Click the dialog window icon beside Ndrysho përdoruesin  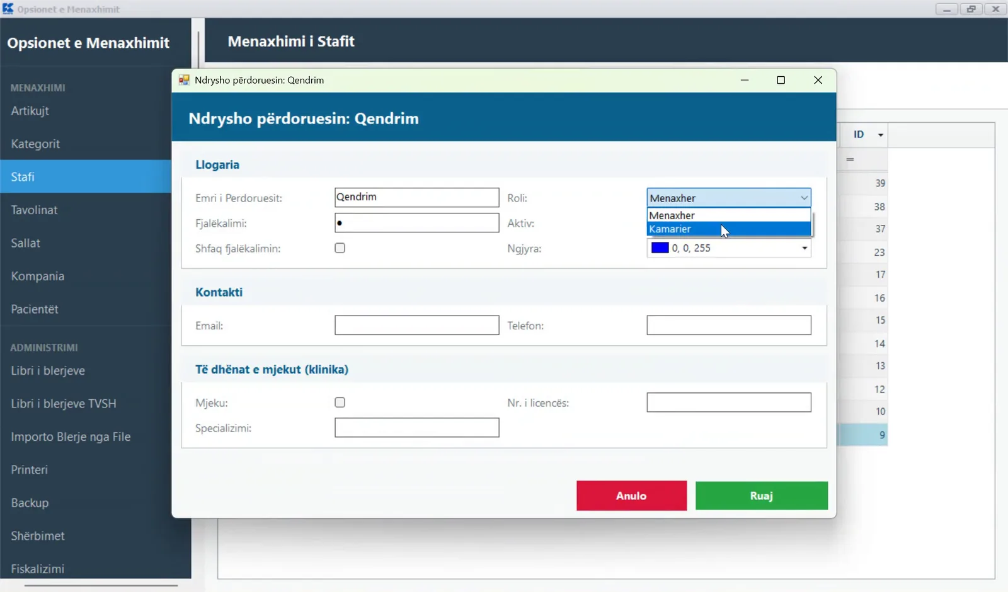coord(184,80)
